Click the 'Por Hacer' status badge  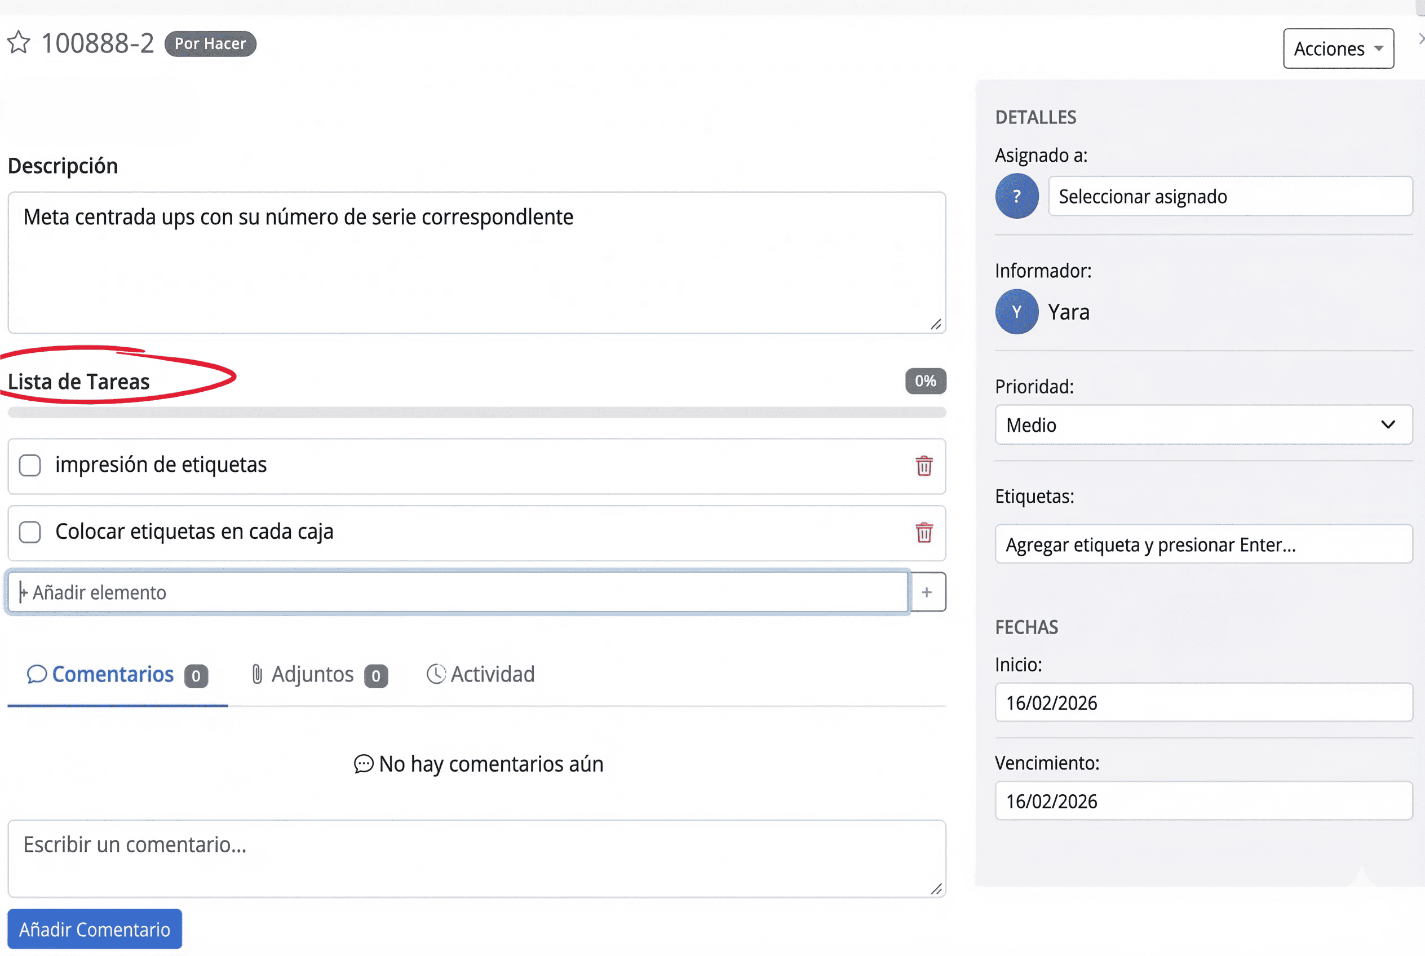pos(210,44)
